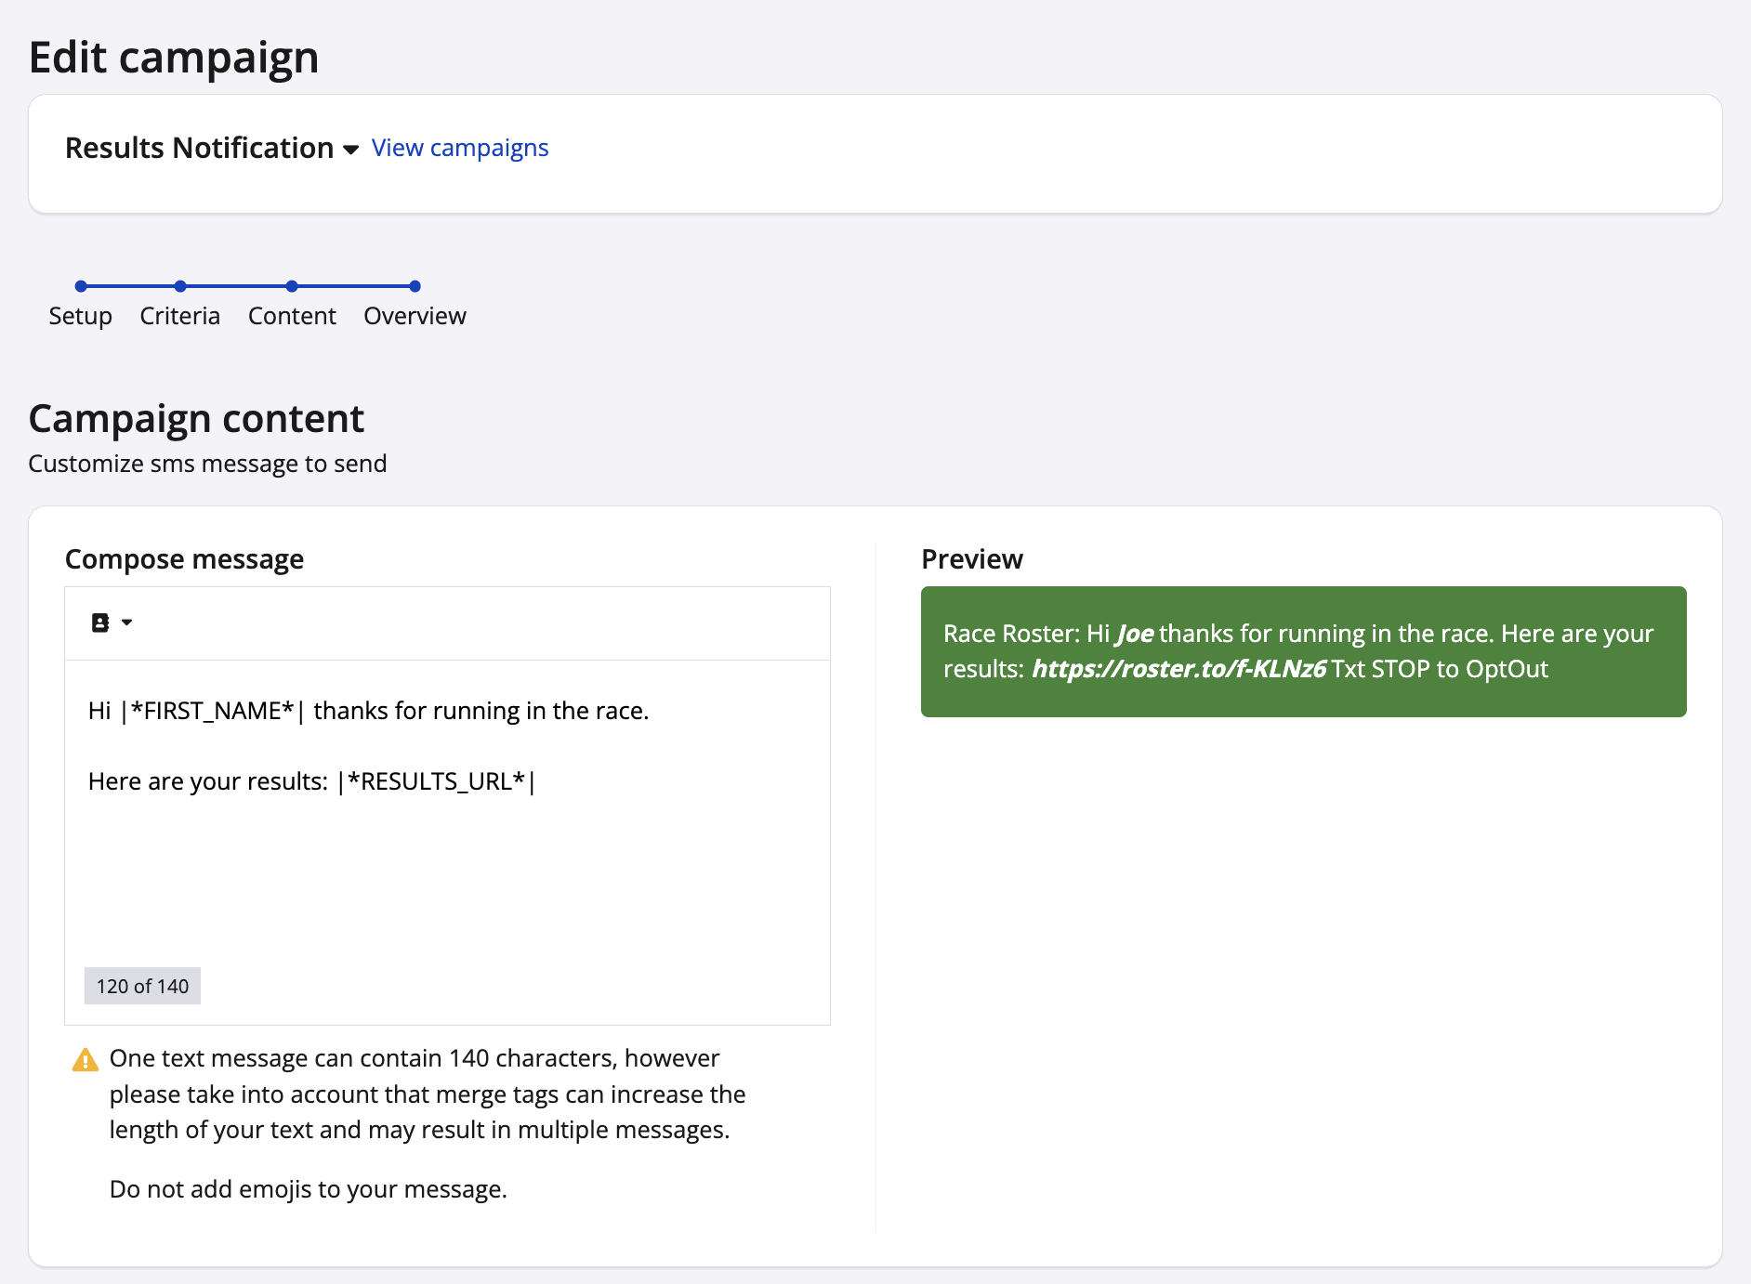The height and width of the screenshot is (1284, 1751).
Task: Select the Content step label
Action: pyautogui.click(x=292, y=316)
